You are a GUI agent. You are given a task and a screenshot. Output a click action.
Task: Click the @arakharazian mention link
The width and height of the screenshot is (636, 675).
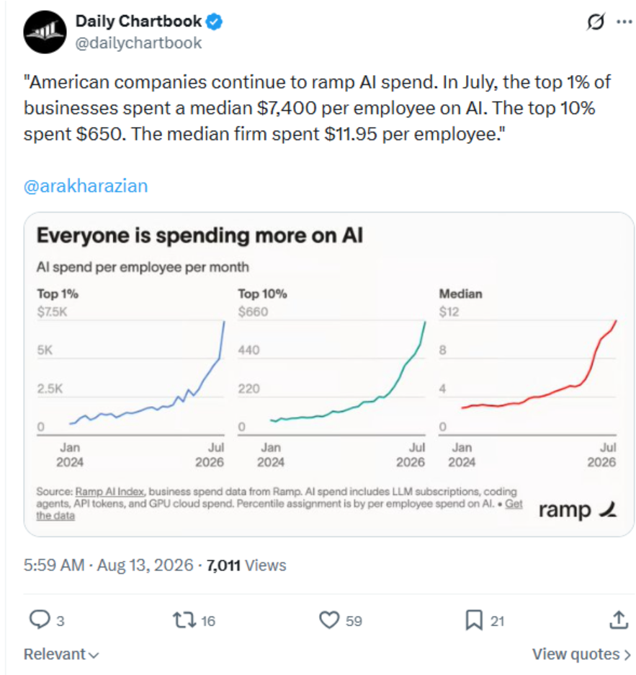(x=86, y=186)
